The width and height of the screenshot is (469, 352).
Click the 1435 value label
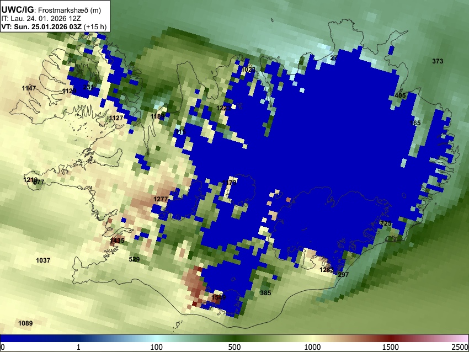117,241
